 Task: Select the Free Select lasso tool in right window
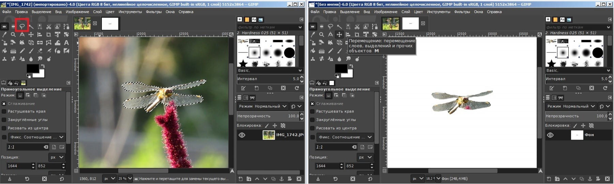330,26
